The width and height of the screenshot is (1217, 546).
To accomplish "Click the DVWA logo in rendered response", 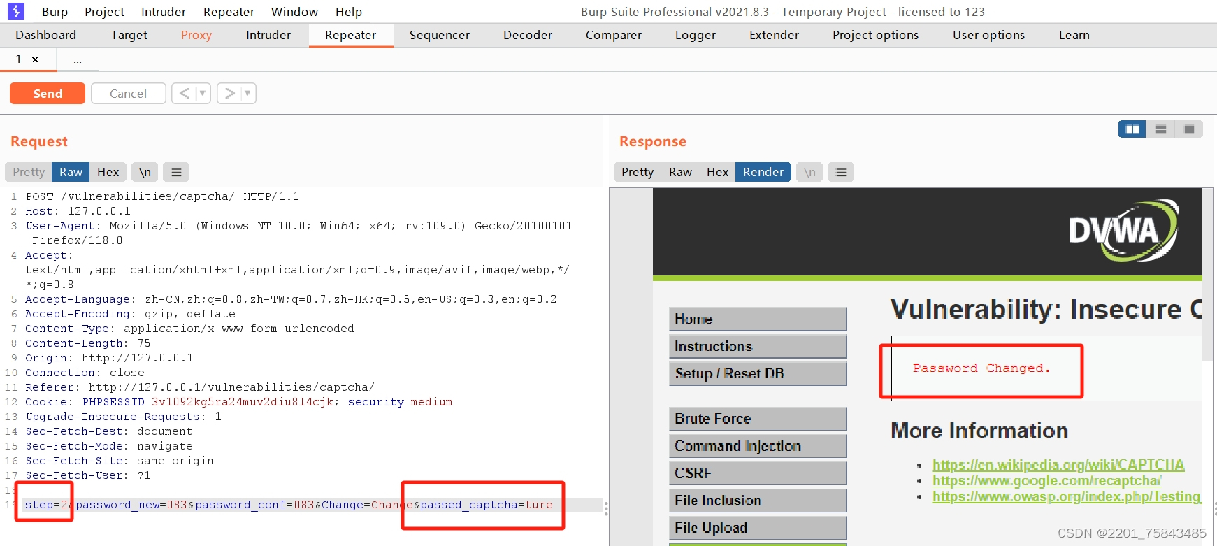I will click(1124, 231).
